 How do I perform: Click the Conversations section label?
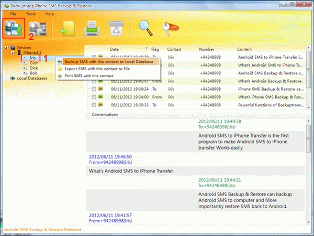click(x=105, y=115)
